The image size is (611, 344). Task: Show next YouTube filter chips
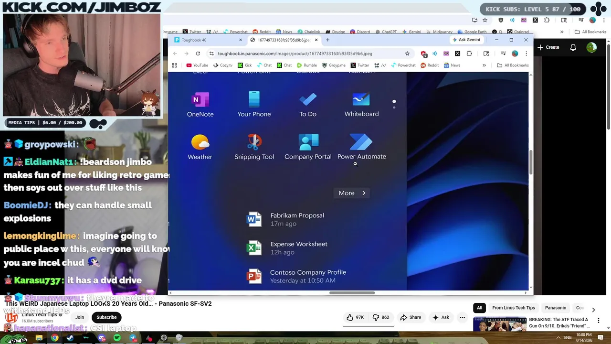click(593, 310)
